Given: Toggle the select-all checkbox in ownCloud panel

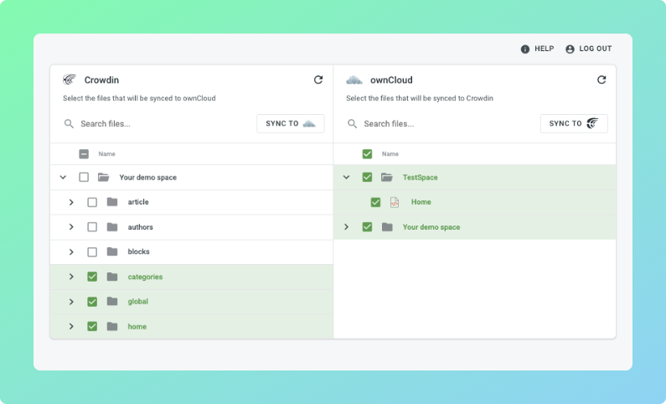Looking at the screenshot, I should tap(367, 153).
